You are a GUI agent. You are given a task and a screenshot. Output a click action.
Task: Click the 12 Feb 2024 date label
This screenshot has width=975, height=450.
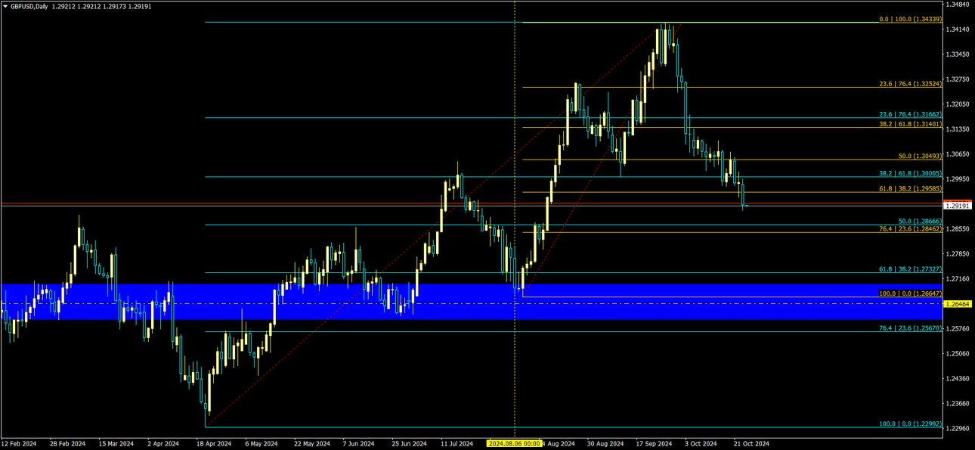coord(19,443)
